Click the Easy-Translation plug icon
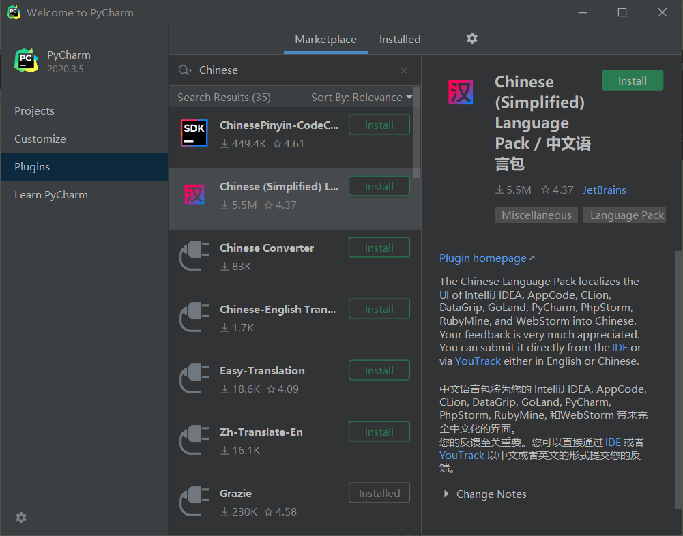Screen dimensions: 683x536 (194, 378)
